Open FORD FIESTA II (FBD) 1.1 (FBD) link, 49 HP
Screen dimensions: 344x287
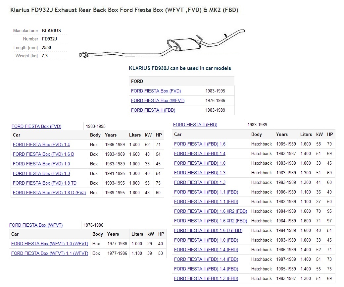[x=206, y=192]
